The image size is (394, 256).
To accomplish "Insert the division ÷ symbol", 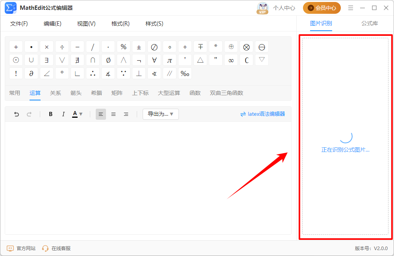I will pos(62,47).
